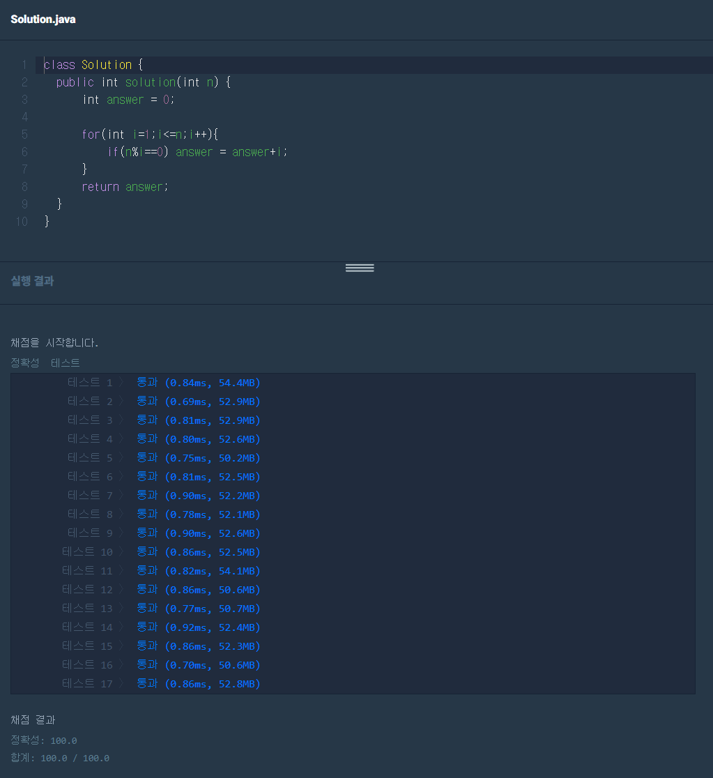The image size is (713, 778).
Task: Click the '테스트 17' label
Action: point(87,685)
